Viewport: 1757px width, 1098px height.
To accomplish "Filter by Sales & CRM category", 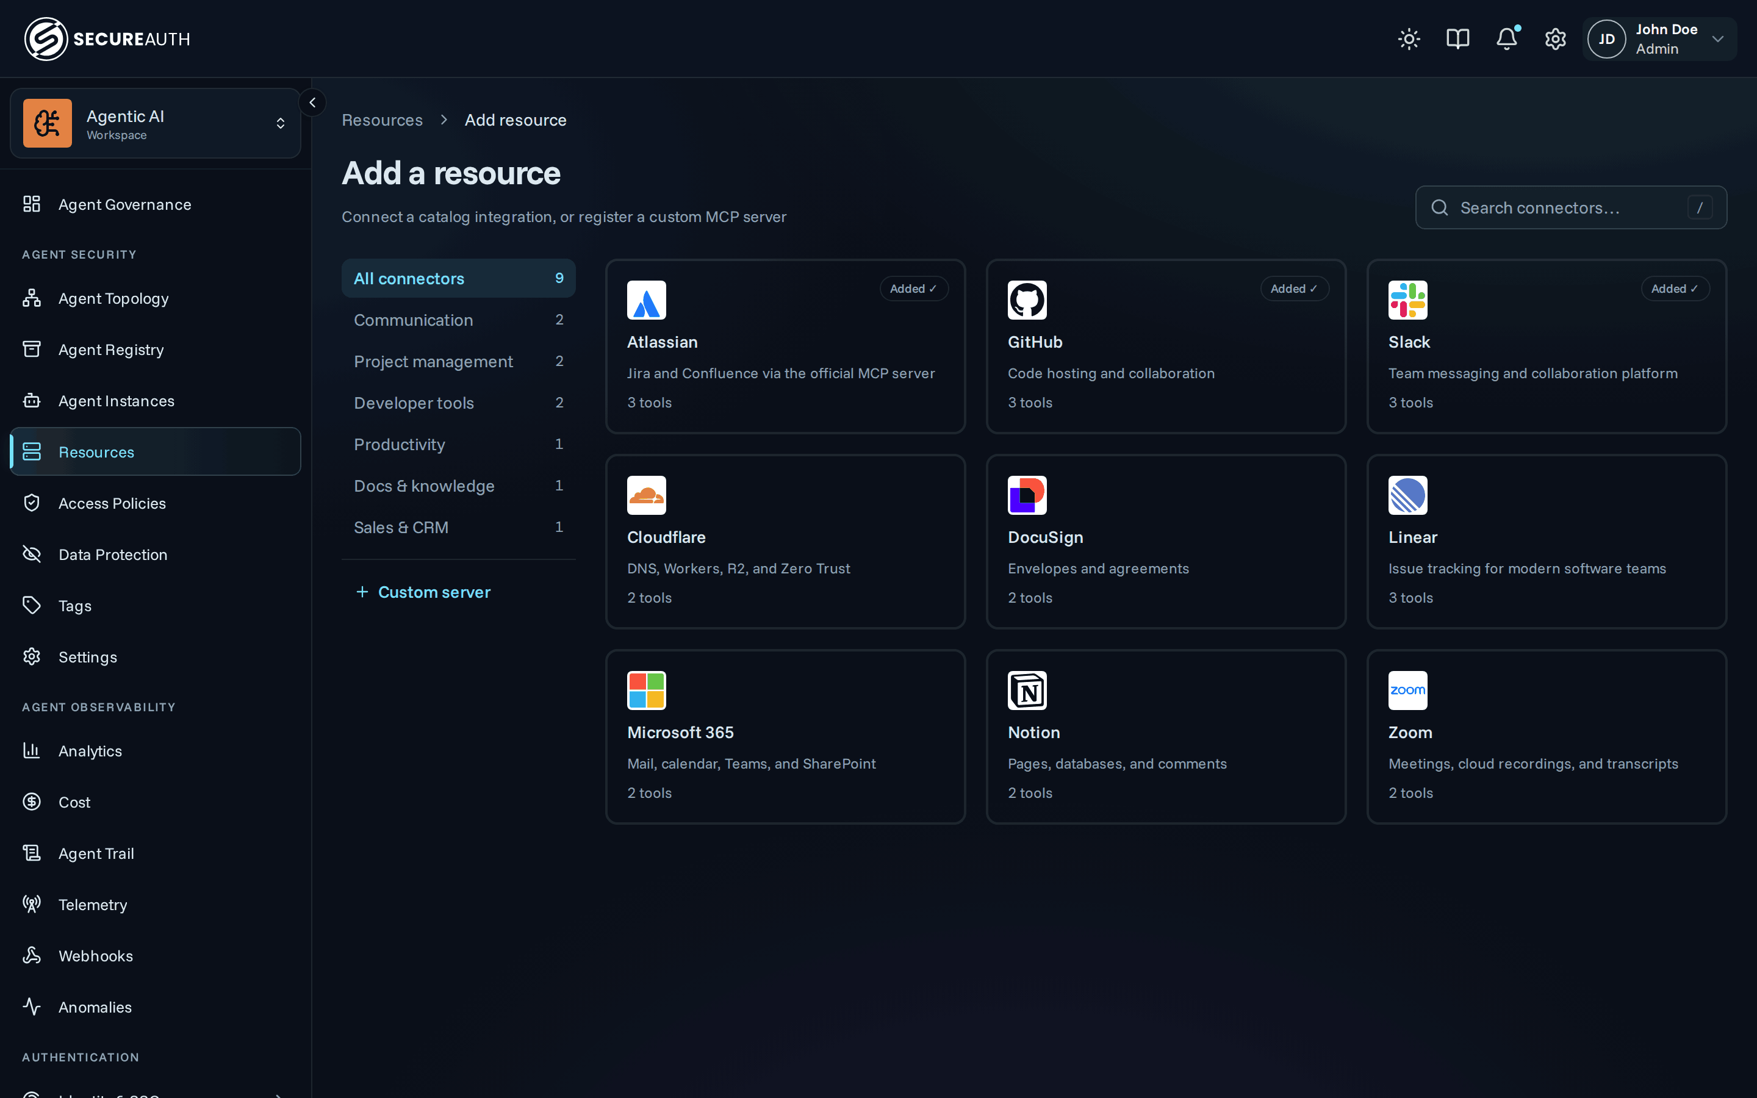I will [458, 526].
